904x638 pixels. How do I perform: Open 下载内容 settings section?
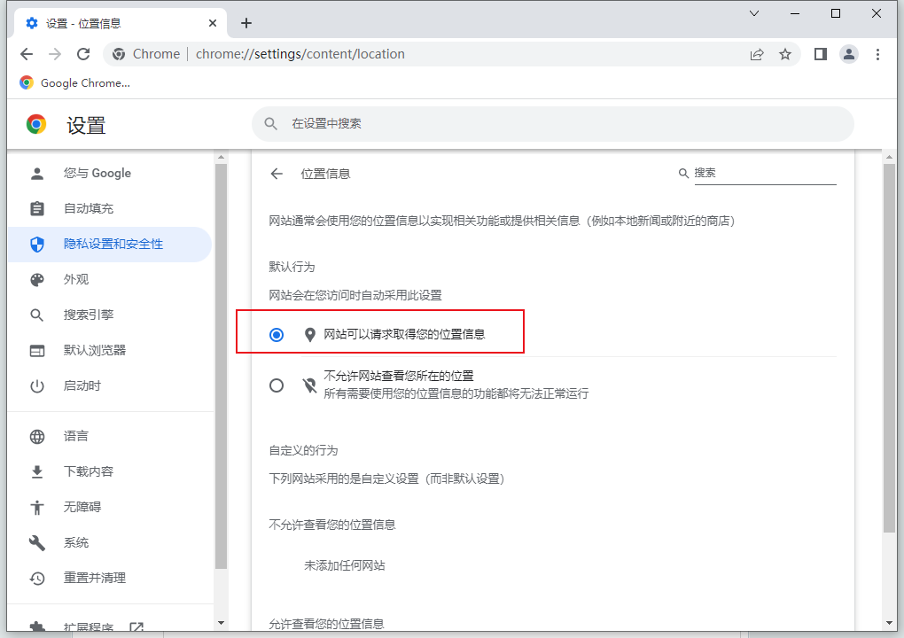pos(110,472)
